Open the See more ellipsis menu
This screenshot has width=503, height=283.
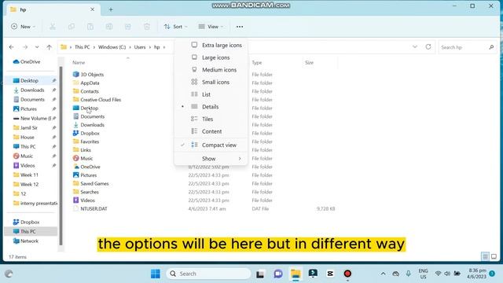click(x=240, y=27)
